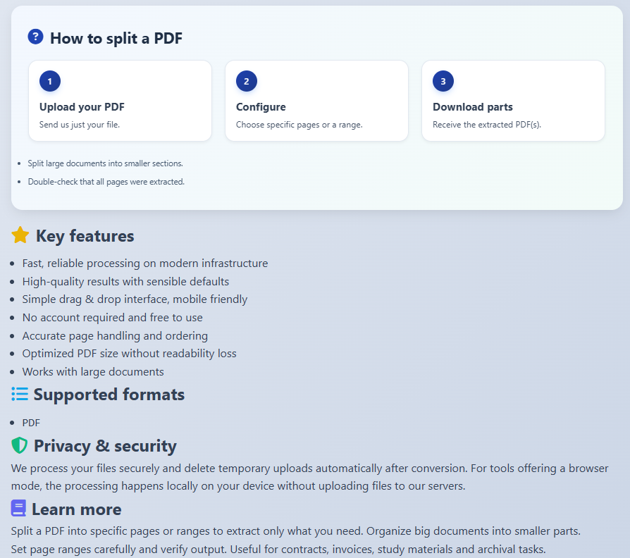Click the question mark help icon
630x558 pixels.
(x=35, y=37)
